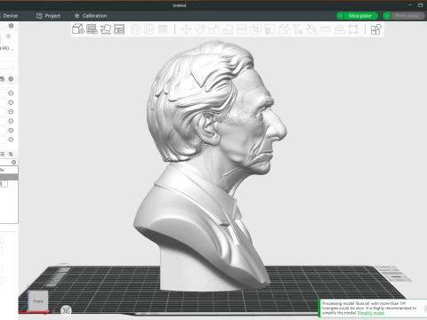Open the Calibration tab
Viewport: 427px width, 320px height.
(x=91, y=16)
